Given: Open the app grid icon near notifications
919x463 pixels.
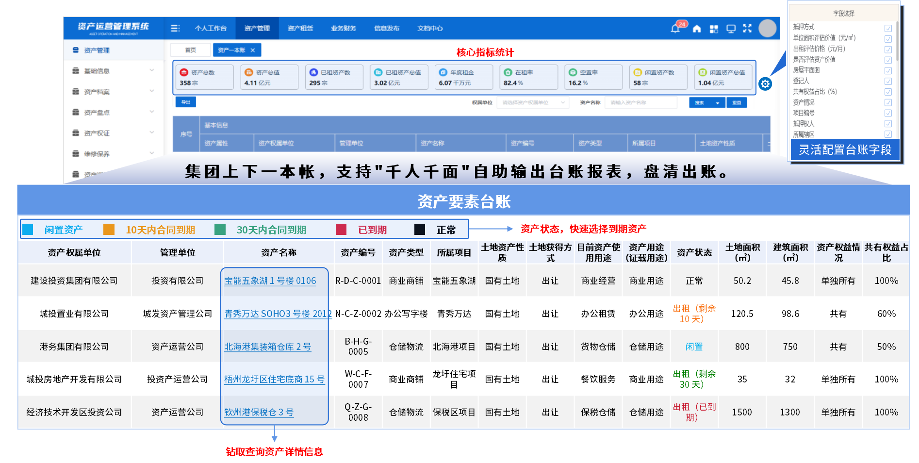Looking at the screenshot, I should (714, 29).
